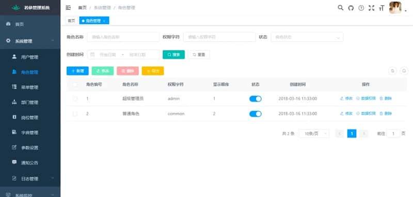413x197 pixels.
Task: Click the 重置 reset button
Action: 199,55
